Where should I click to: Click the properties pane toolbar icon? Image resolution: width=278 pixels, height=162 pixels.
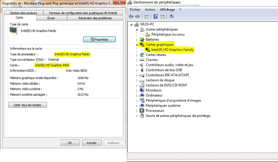tap(162, 17)
